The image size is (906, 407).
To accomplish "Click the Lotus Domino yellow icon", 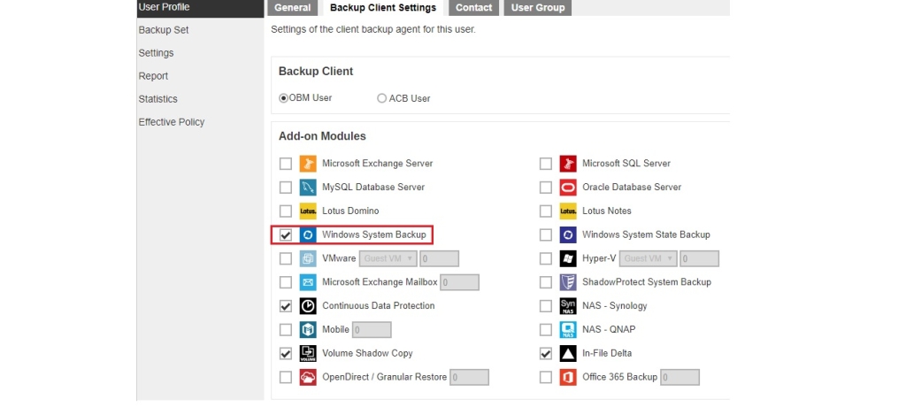I will click(308, 211).
